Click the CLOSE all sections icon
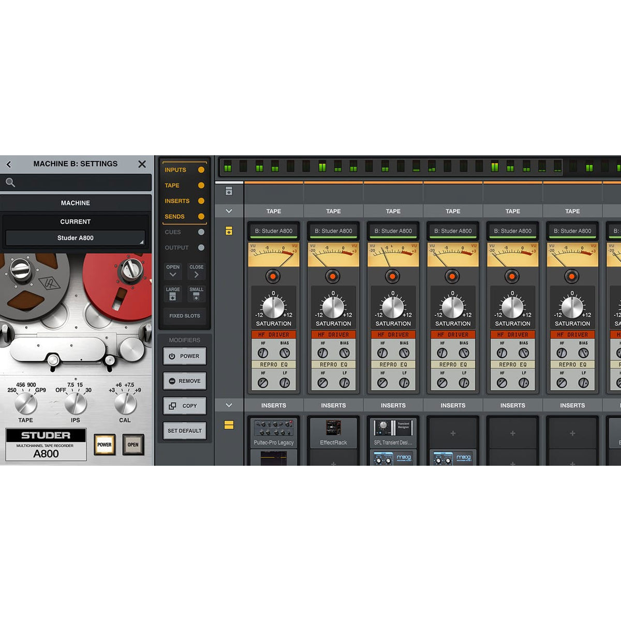This screenshot has width=621, height=621. pos(196,271)
